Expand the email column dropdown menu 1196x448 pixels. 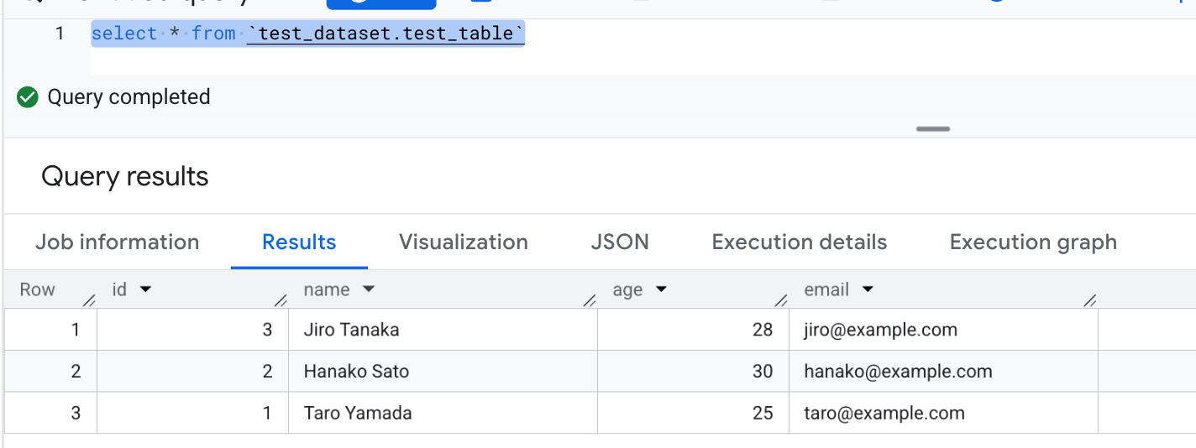(x=868, y=289)
